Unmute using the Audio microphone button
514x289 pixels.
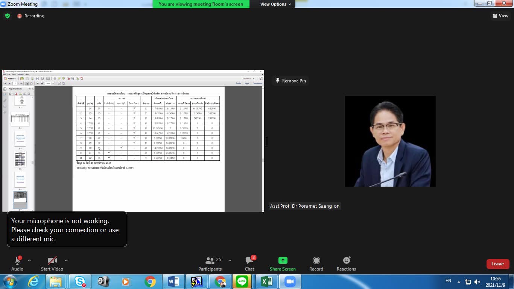(17, 260)
